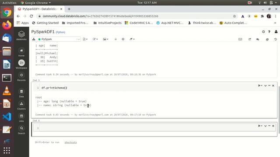The width and height of the screenshot is (280, 157).
Task: Click the notebook vertical scrollbar
Action: coord(279,109)
